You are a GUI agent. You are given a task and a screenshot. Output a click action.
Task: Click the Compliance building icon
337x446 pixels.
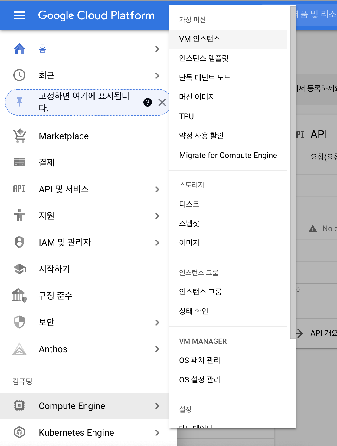point(19,295)
